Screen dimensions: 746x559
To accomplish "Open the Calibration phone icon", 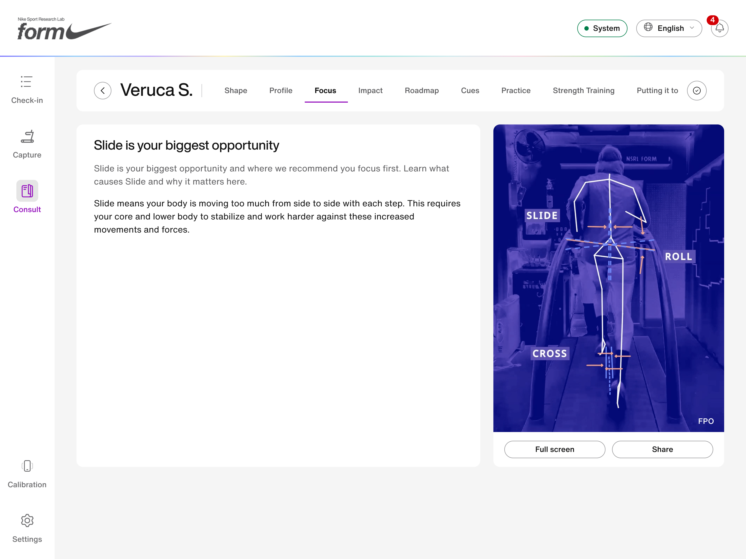I will (x=27, y=466).
